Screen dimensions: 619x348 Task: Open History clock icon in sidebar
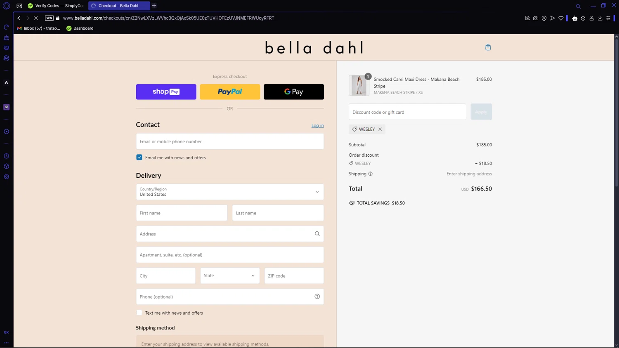[6, 156]
